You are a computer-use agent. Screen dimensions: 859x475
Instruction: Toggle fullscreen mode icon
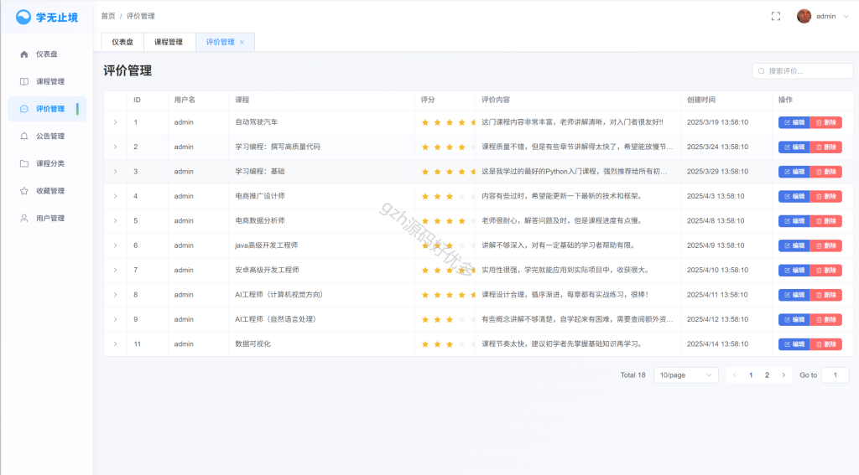(776, 17)
